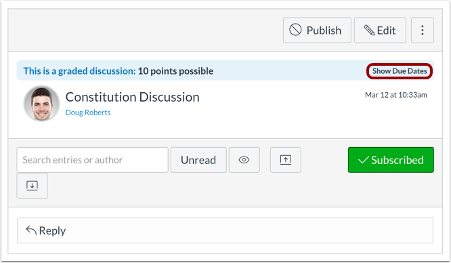Screen dimensions: 451x263
Task: Open Edit for this discussion
Action: (380, 31)
